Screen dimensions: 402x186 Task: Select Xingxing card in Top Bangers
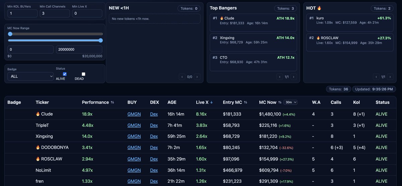(253, 42)
